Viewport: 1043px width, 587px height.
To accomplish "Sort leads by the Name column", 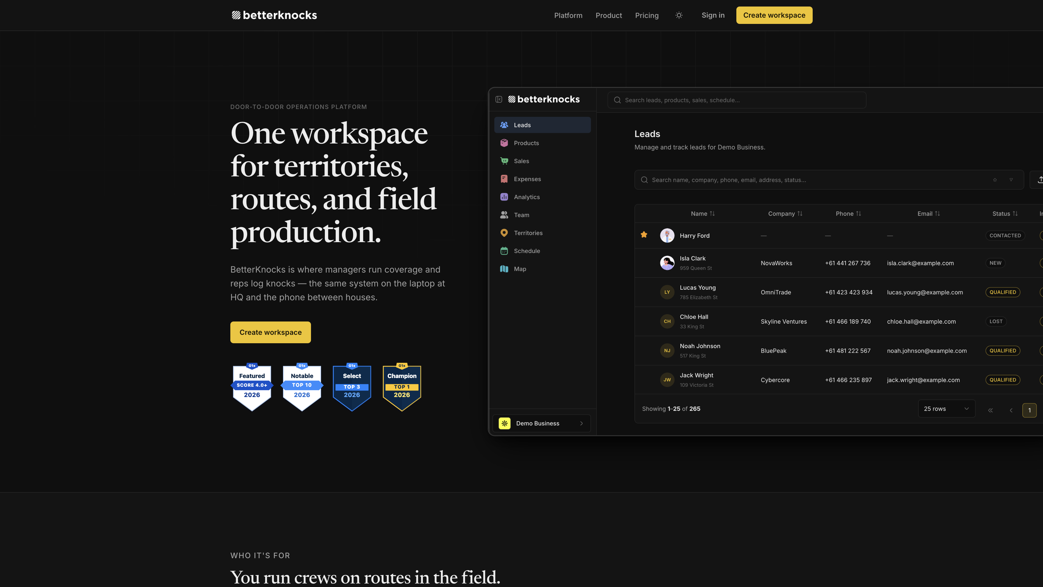I will tap(703, 214).
